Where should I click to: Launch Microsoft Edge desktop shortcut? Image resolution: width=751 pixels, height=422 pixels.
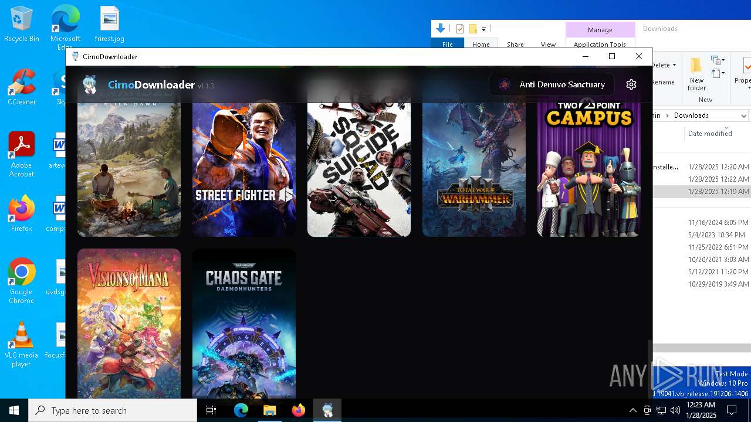pos(65,27)
